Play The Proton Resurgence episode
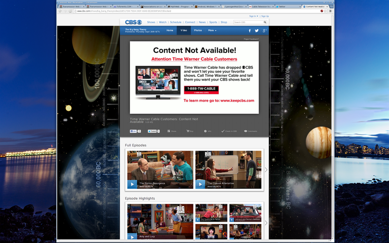389x243 pixels. click(132, 184)
